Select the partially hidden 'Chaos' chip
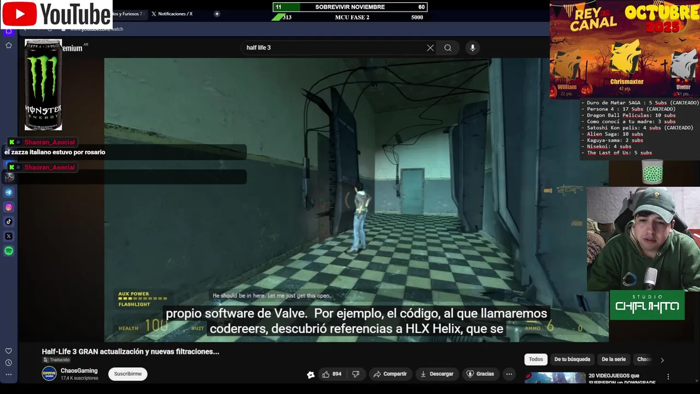This screenshot has height=394, width=700. [x=644, y=360]
